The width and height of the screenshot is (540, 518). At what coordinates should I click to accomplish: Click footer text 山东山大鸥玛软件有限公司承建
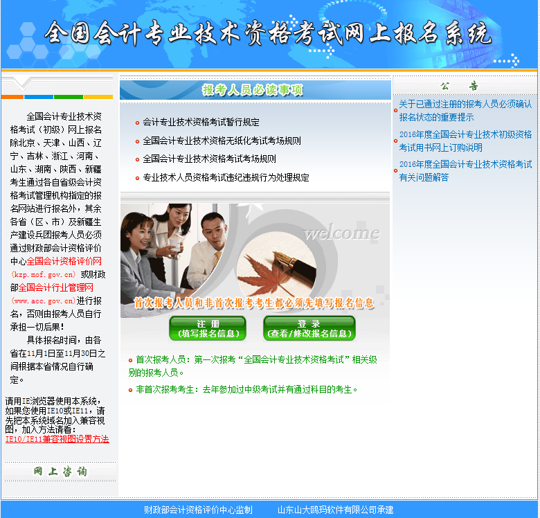click(x=335, y=510)
